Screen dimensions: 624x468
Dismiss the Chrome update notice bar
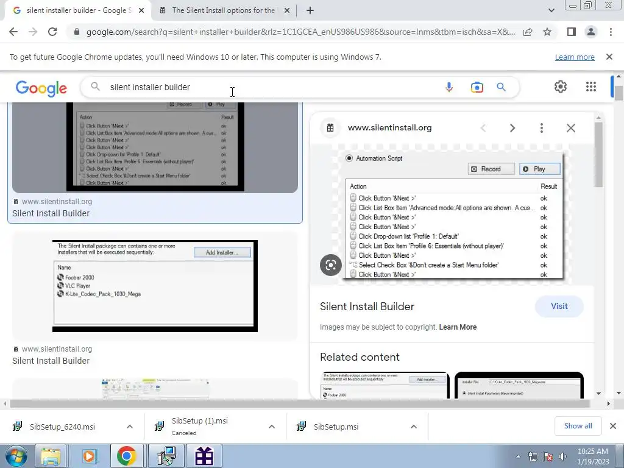[609, 57]
